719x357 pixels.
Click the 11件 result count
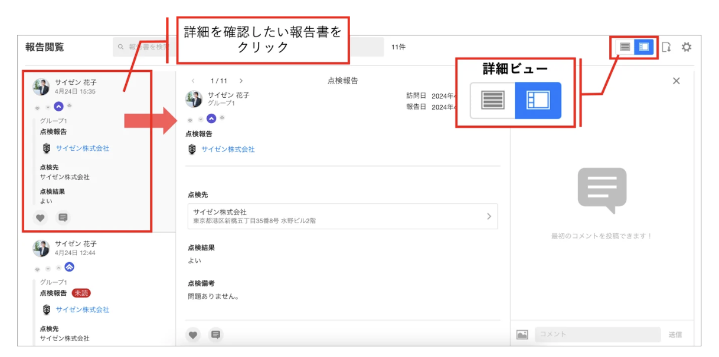click(398, 47)
